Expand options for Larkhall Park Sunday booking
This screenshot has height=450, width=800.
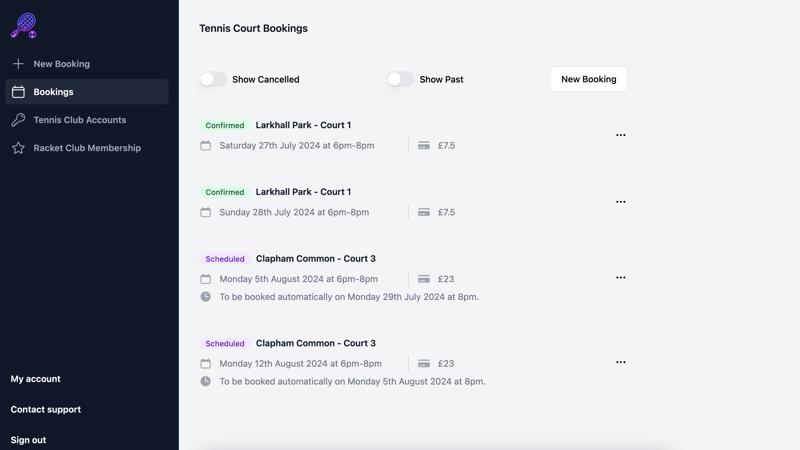click(x=620, y=202)
